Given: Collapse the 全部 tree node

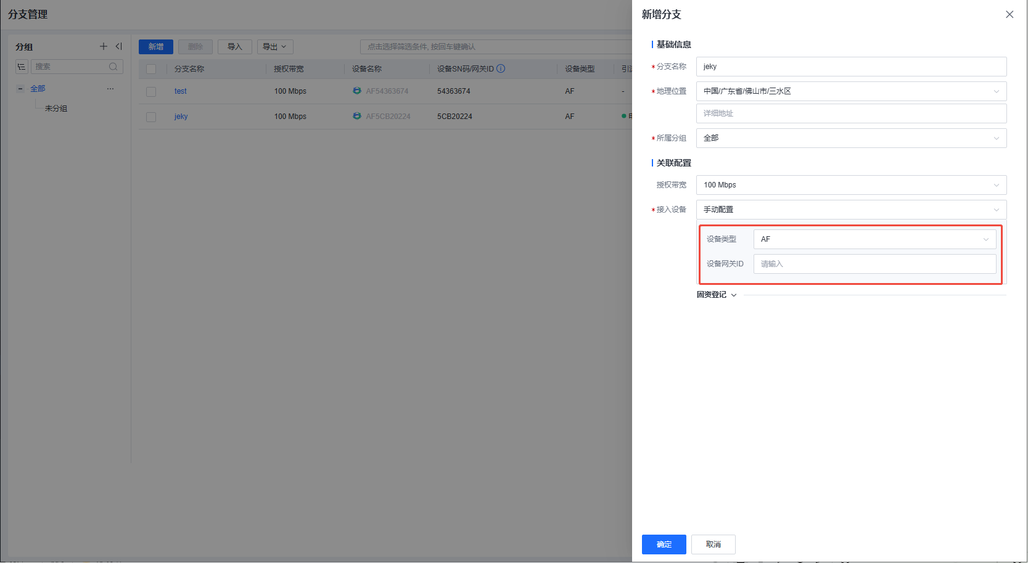Looking at the screenshot, I should tap(20, 89).
